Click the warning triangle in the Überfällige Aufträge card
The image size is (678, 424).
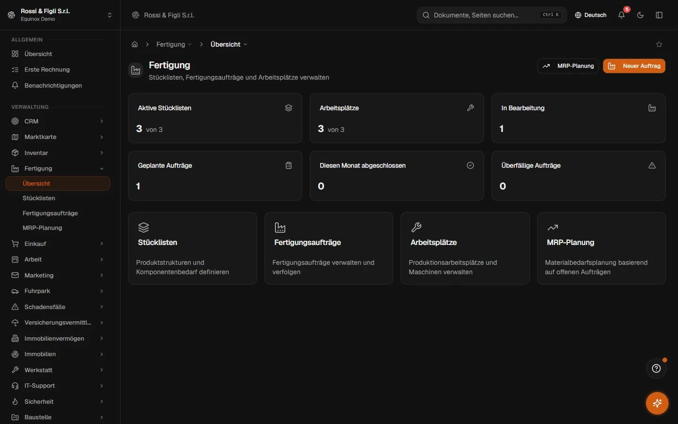(652, 165)
